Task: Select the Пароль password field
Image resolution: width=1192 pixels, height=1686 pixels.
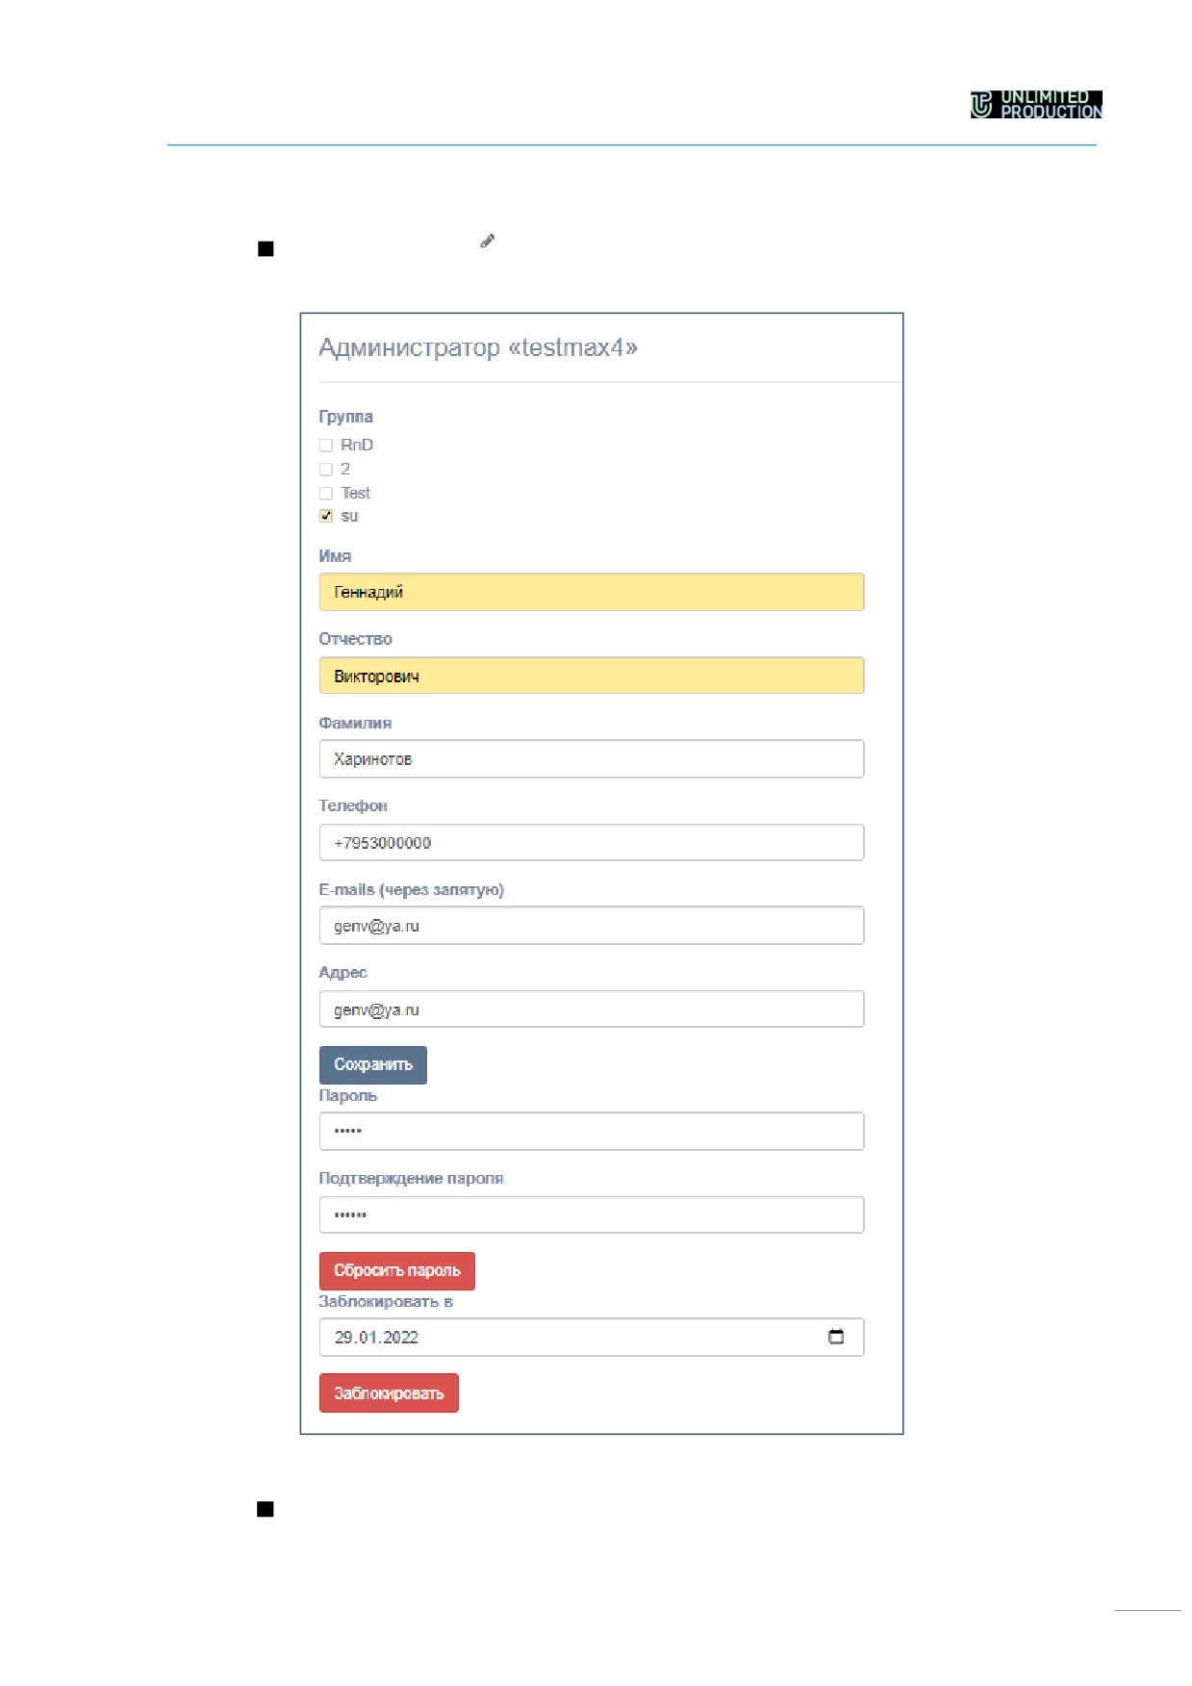Action: tap(592, 1132)
